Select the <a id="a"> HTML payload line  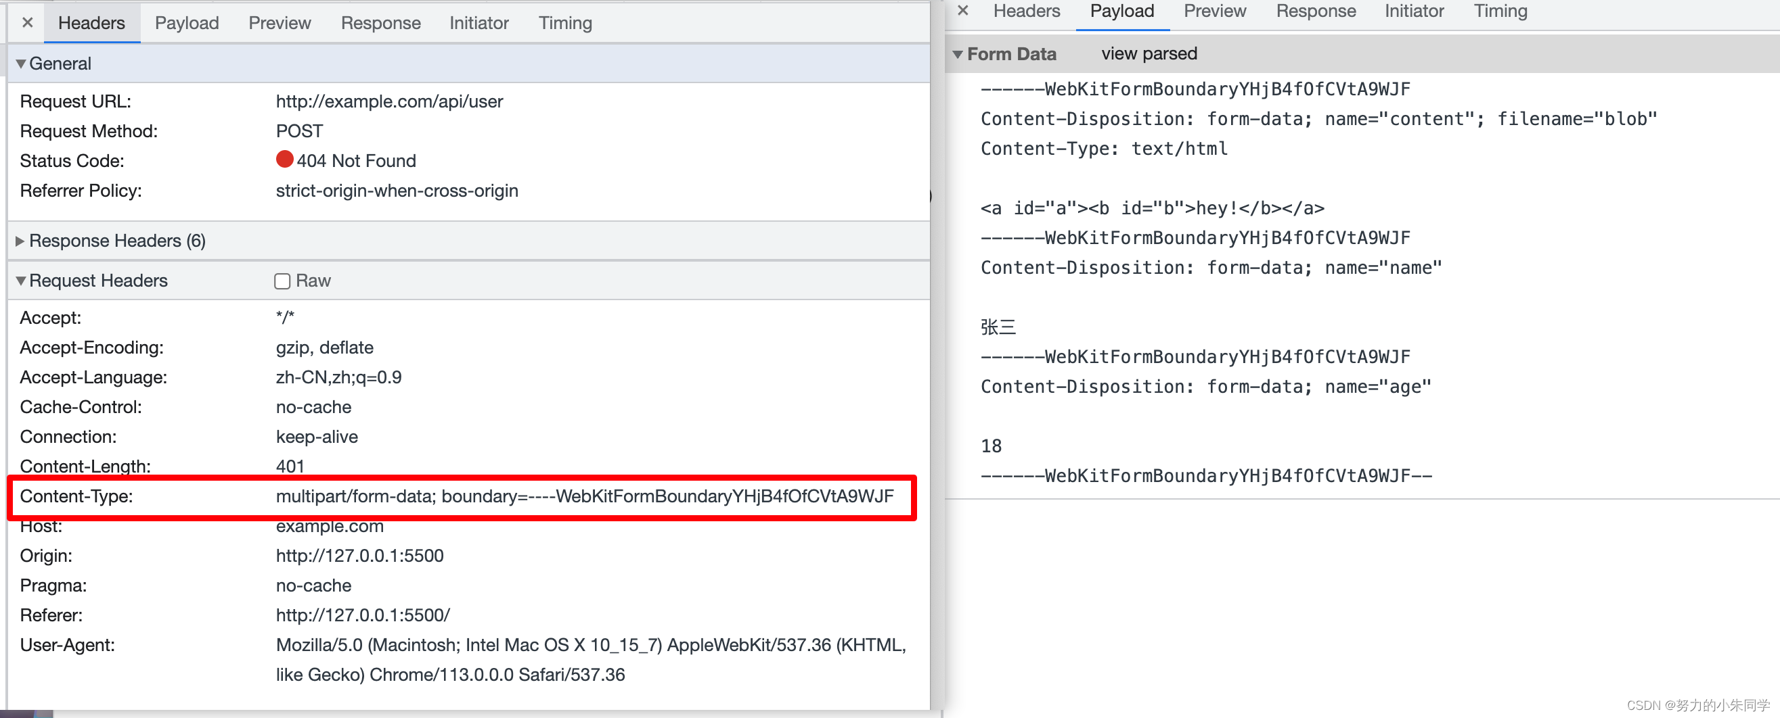click(1152, 208)
